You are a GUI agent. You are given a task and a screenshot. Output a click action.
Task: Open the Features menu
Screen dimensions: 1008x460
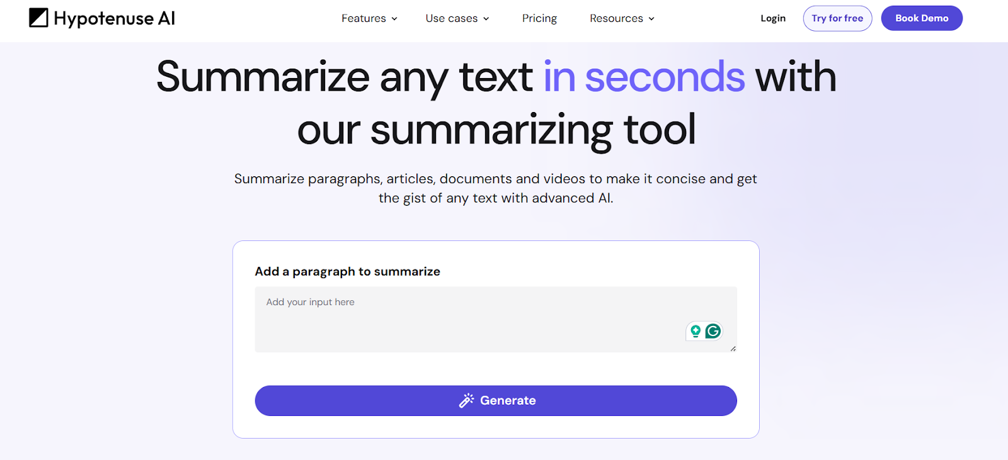pos(364,18)
